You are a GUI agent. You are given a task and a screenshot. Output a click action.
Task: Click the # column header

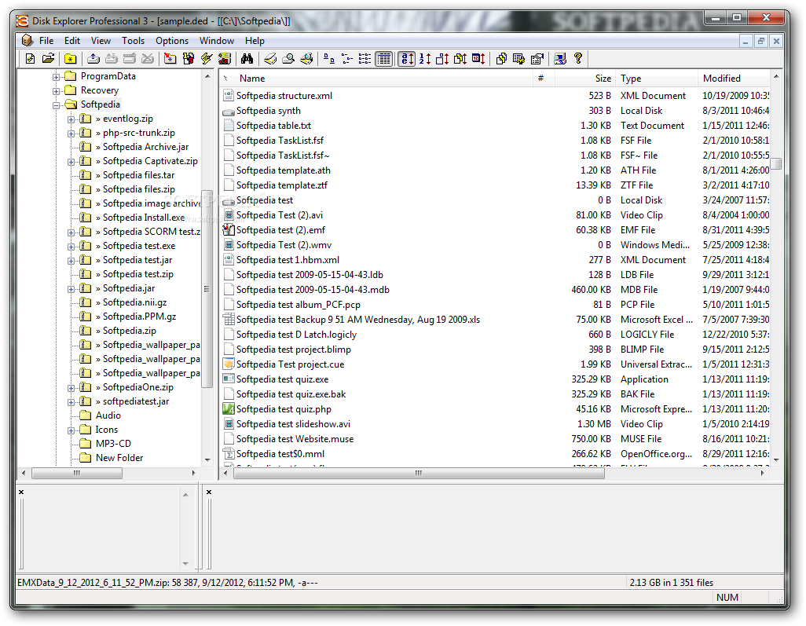pos(544,79)
